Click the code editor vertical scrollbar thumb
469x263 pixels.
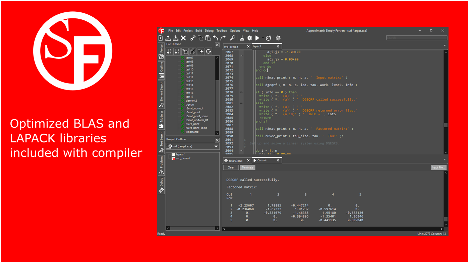(446, 125)
